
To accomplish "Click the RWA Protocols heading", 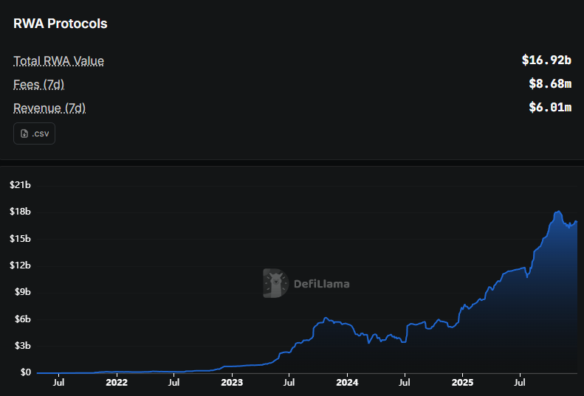I will coord(61,24).
